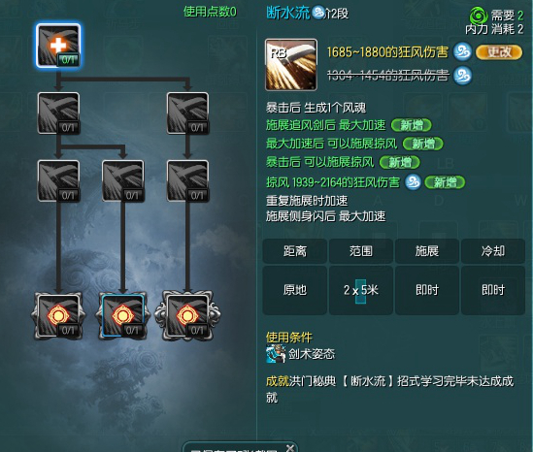Select the root skill node with plus sign
Viewport: 533px width, 452px height.
pos(58,46)
